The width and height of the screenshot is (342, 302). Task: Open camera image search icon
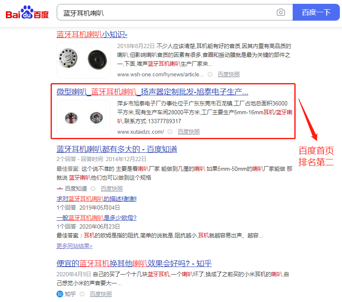click(281, 12)
